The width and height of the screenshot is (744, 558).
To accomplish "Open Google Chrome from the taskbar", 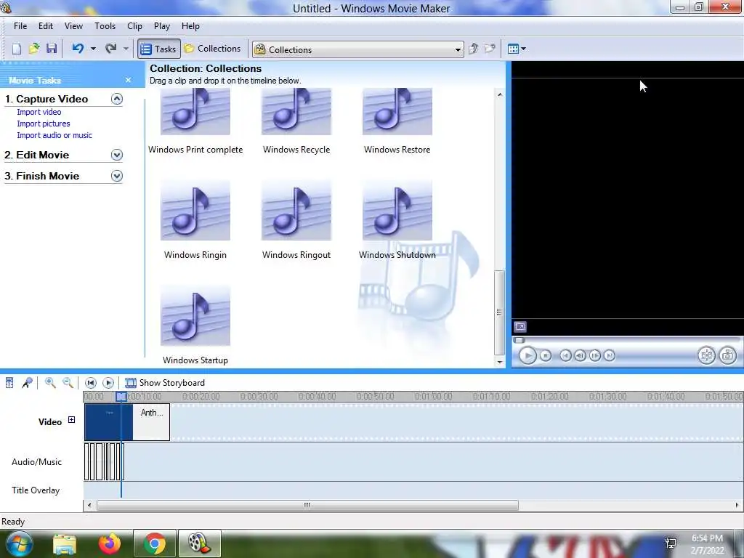I will point(154,543).
